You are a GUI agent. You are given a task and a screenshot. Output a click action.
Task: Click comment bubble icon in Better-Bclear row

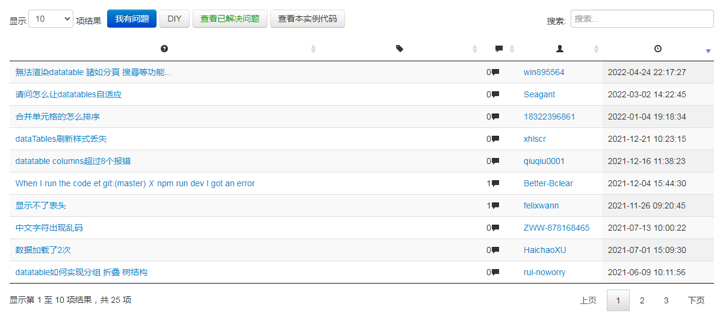click(495, 184)
